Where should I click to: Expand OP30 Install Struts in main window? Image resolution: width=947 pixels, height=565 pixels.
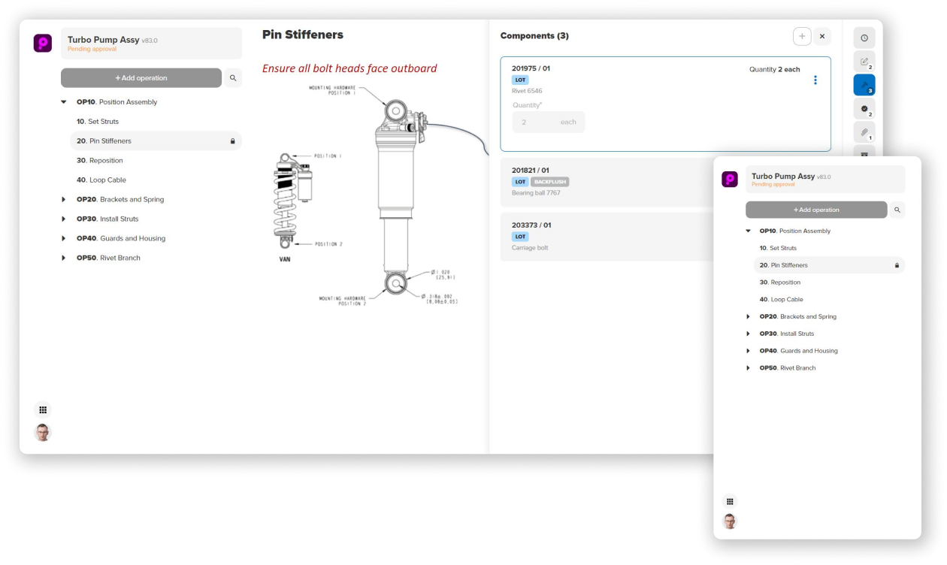(64, 219)
